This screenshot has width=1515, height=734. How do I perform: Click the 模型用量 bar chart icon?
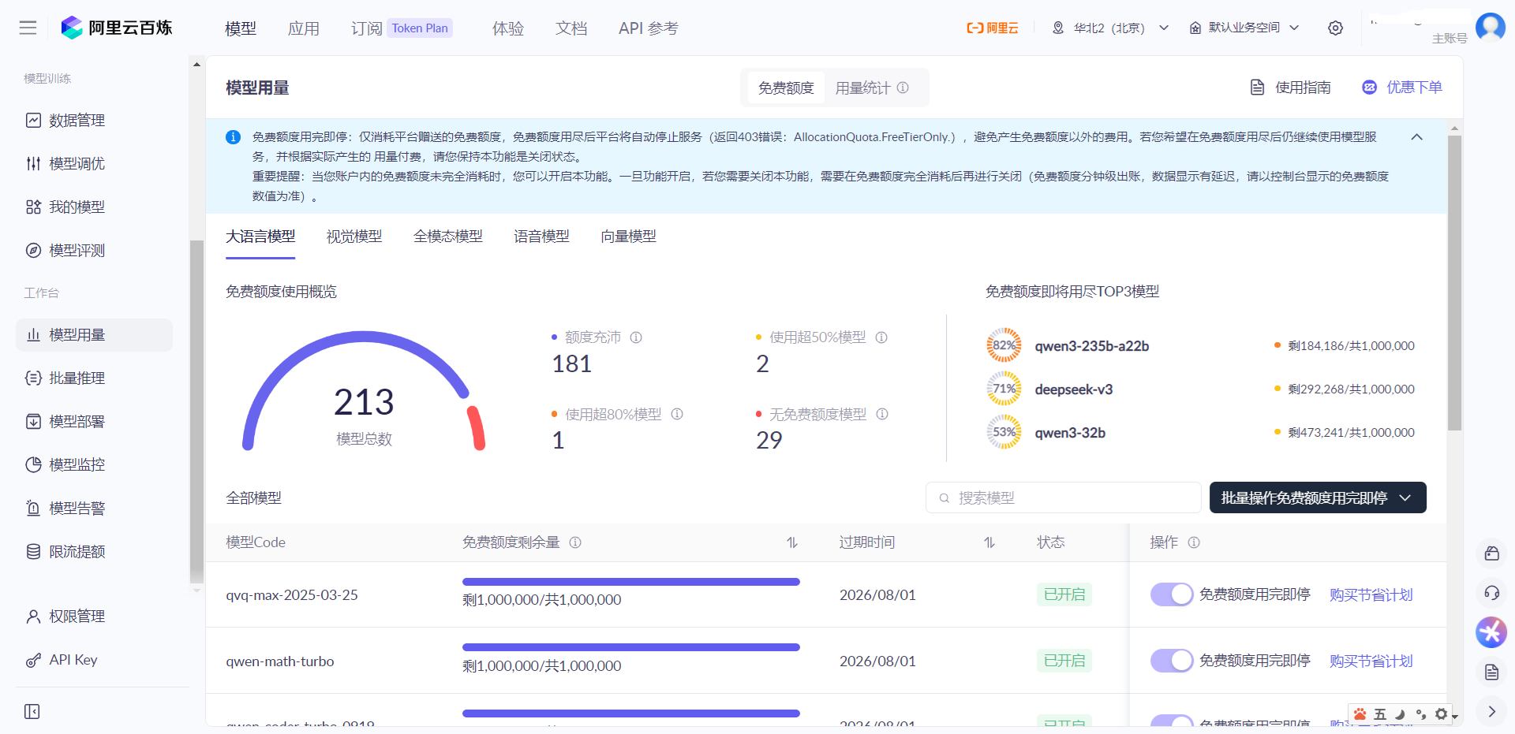click(33, 335)
